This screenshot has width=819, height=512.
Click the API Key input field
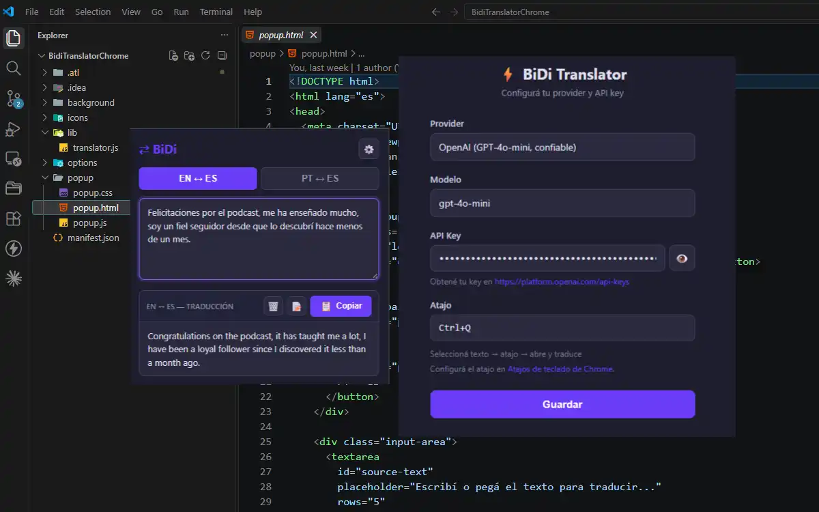click(x=547, y=258)
